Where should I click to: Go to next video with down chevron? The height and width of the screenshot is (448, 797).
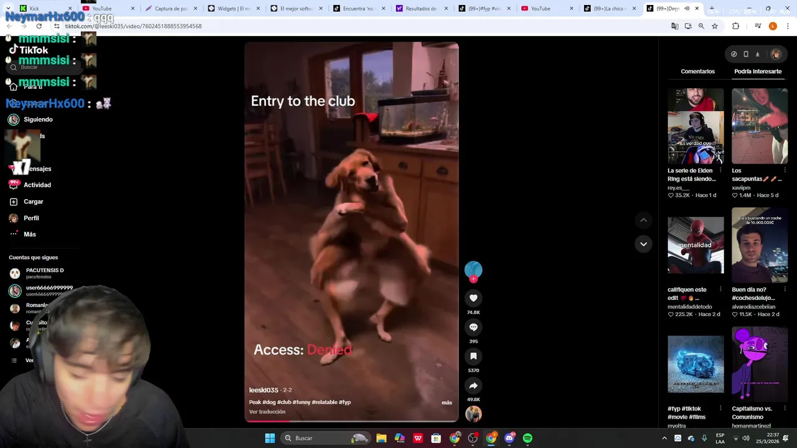643,244
